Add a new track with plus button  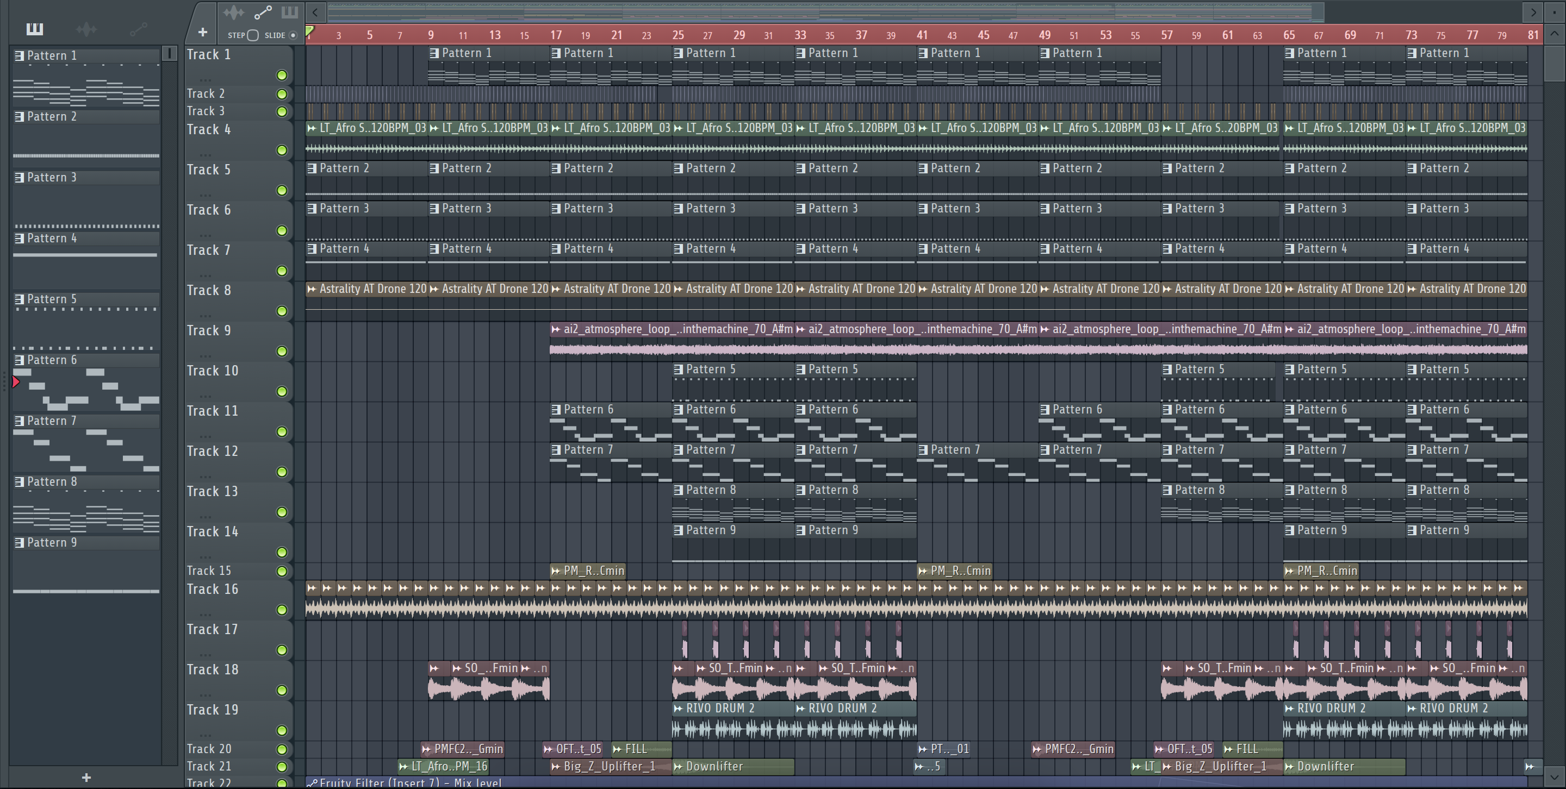pos(202,32)
